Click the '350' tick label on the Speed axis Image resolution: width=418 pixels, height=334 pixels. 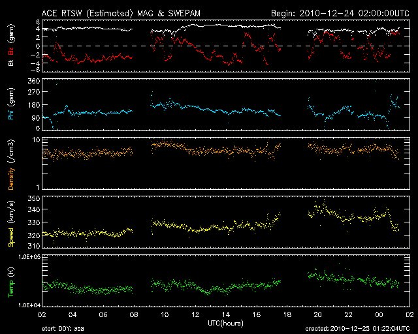tap(34, 198)
